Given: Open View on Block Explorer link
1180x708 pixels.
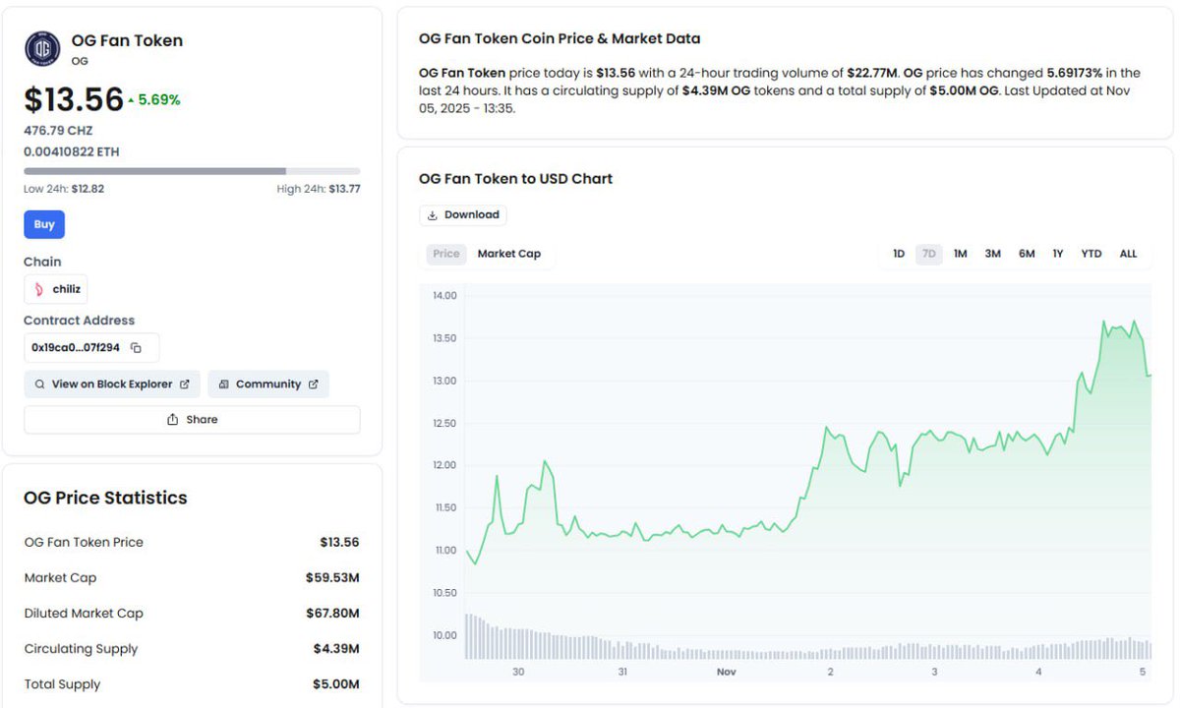Looking at the screenshot, I should (x=112, y=384).
